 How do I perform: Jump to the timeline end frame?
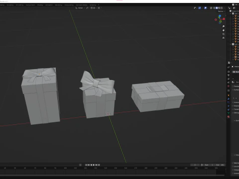[99, 165]
